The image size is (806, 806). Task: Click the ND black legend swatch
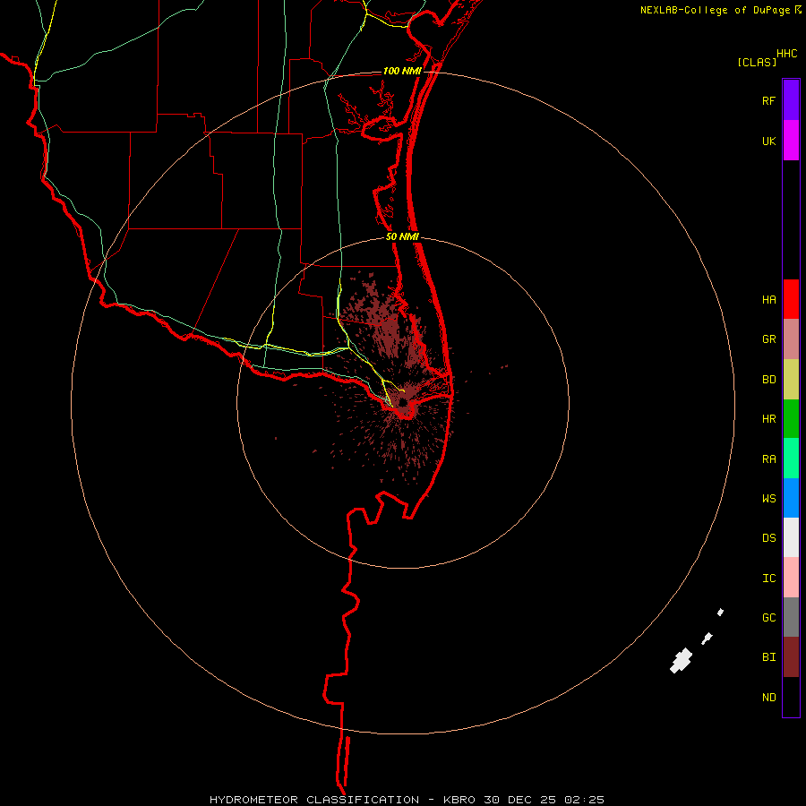[x=791, y=697]
